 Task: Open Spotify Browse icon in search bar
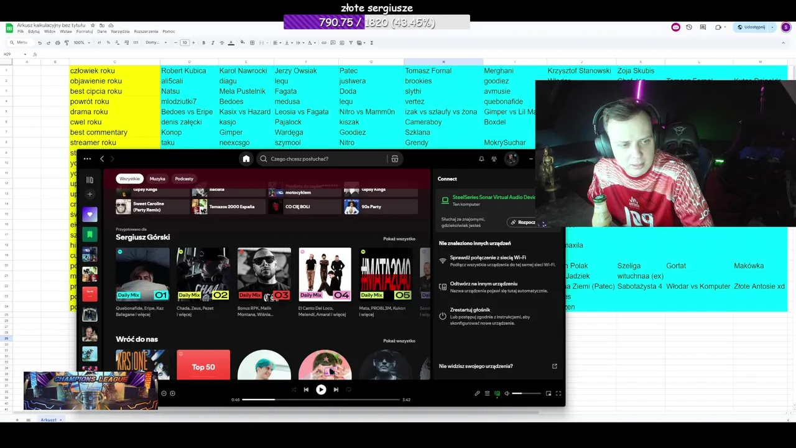[394, 159]
